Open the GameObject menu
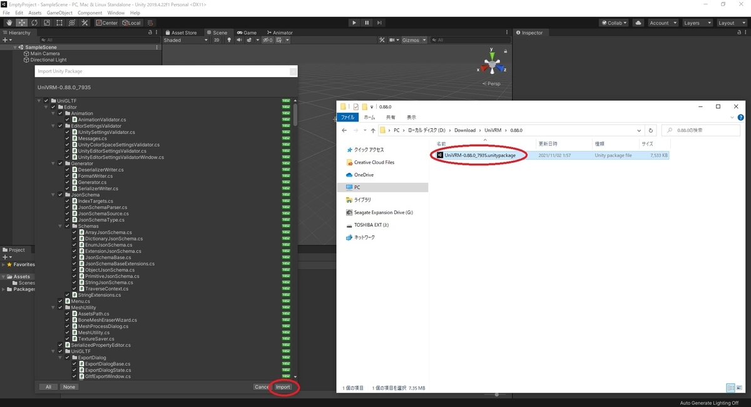The height and width of the screenshot is (407, 751). click(59, 13)
